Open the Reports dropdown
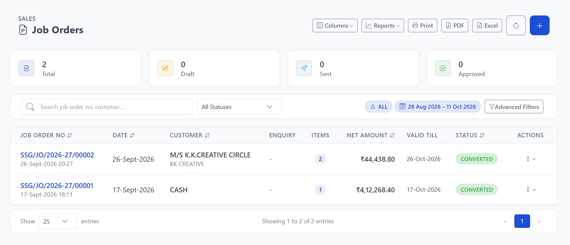This screenshot has height=245, width=570. pyautogui.click(x=383, y=25)
